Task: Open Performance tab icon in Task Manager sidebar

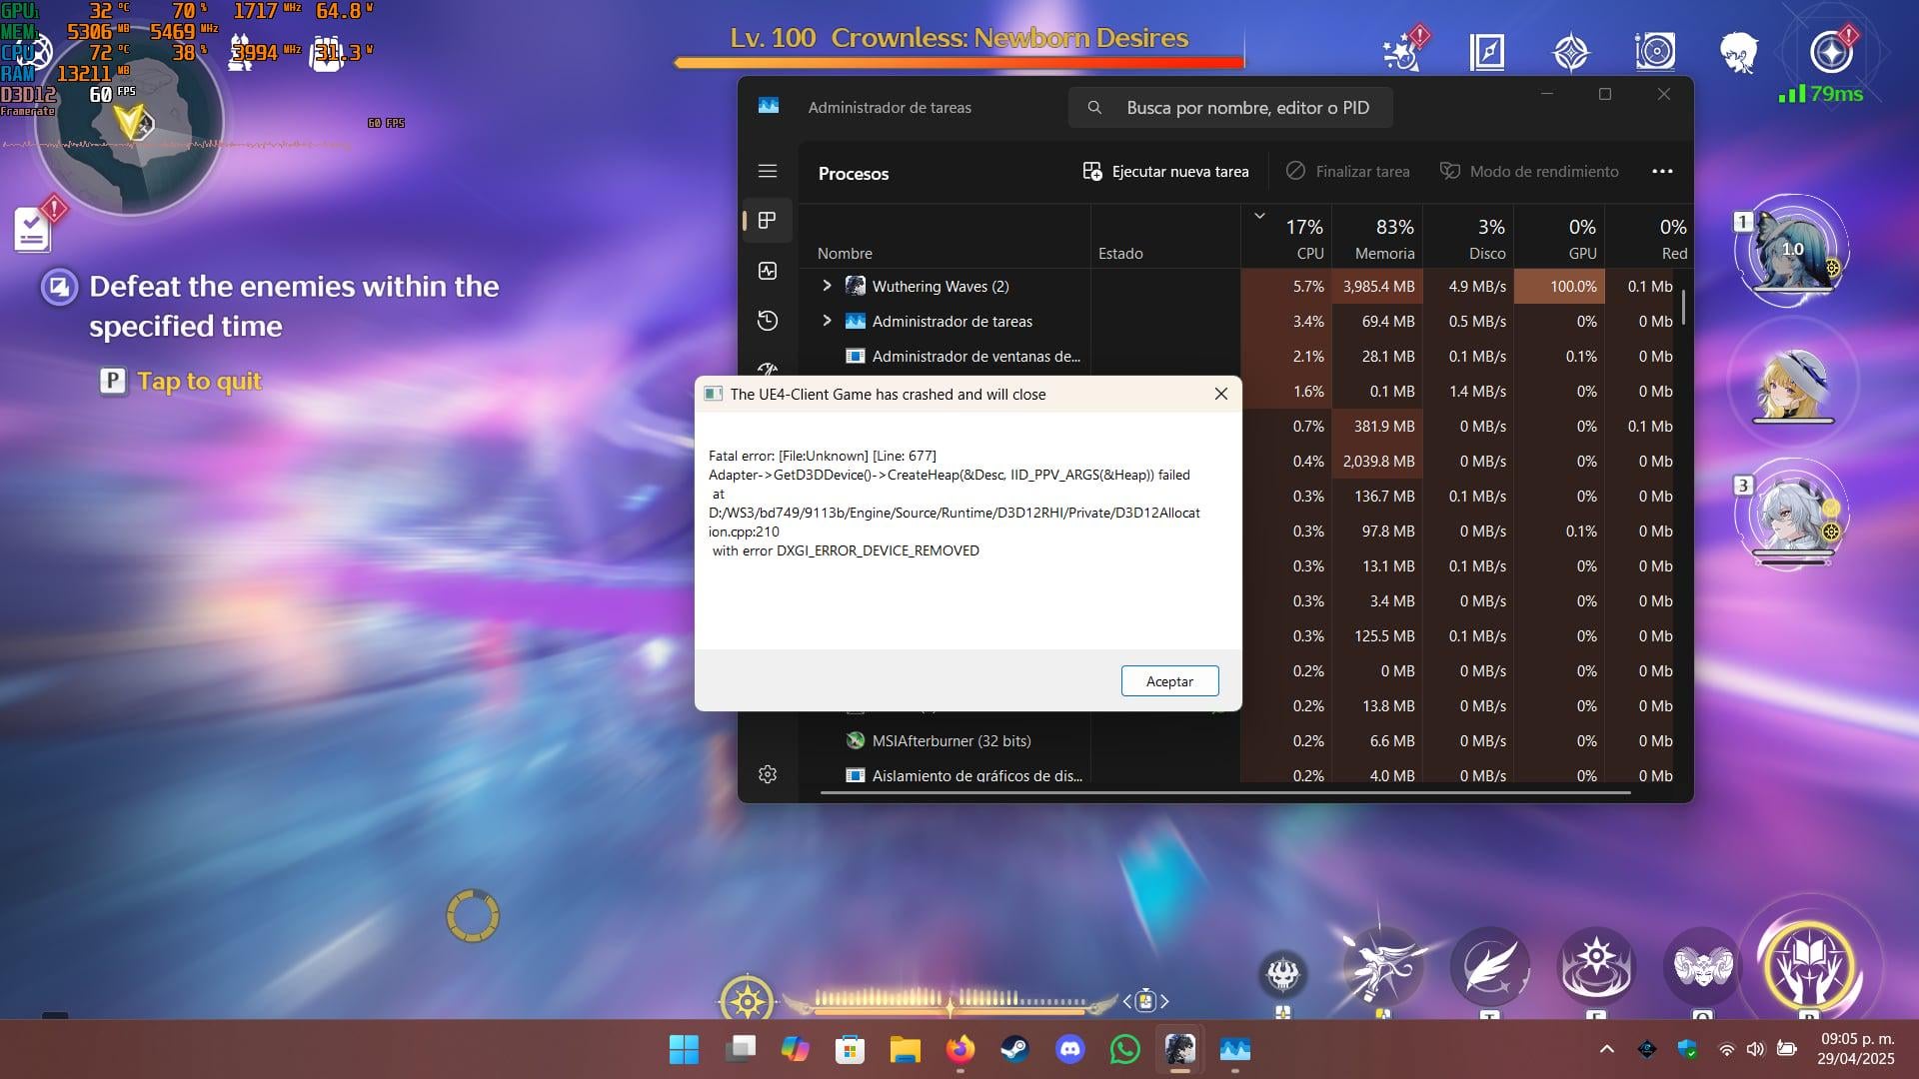Action: point(768,270)
